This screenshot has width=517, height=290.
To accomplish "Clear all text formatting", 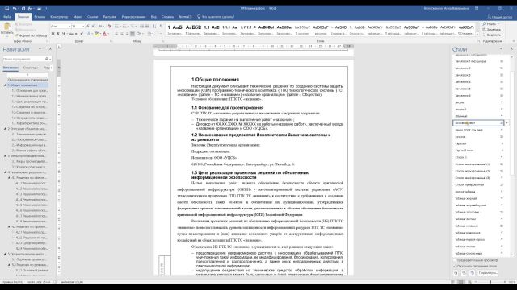I will [x=110, y=26].
